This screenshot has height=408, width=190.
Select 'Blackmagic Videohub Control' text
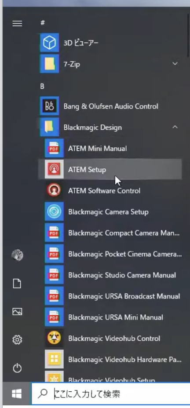click(114, 338)
